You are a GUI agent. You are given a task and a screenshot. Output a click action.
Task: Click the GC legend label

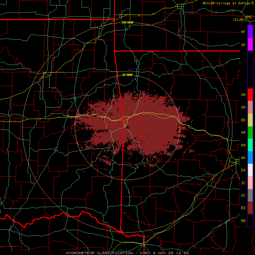pos(243,195)
